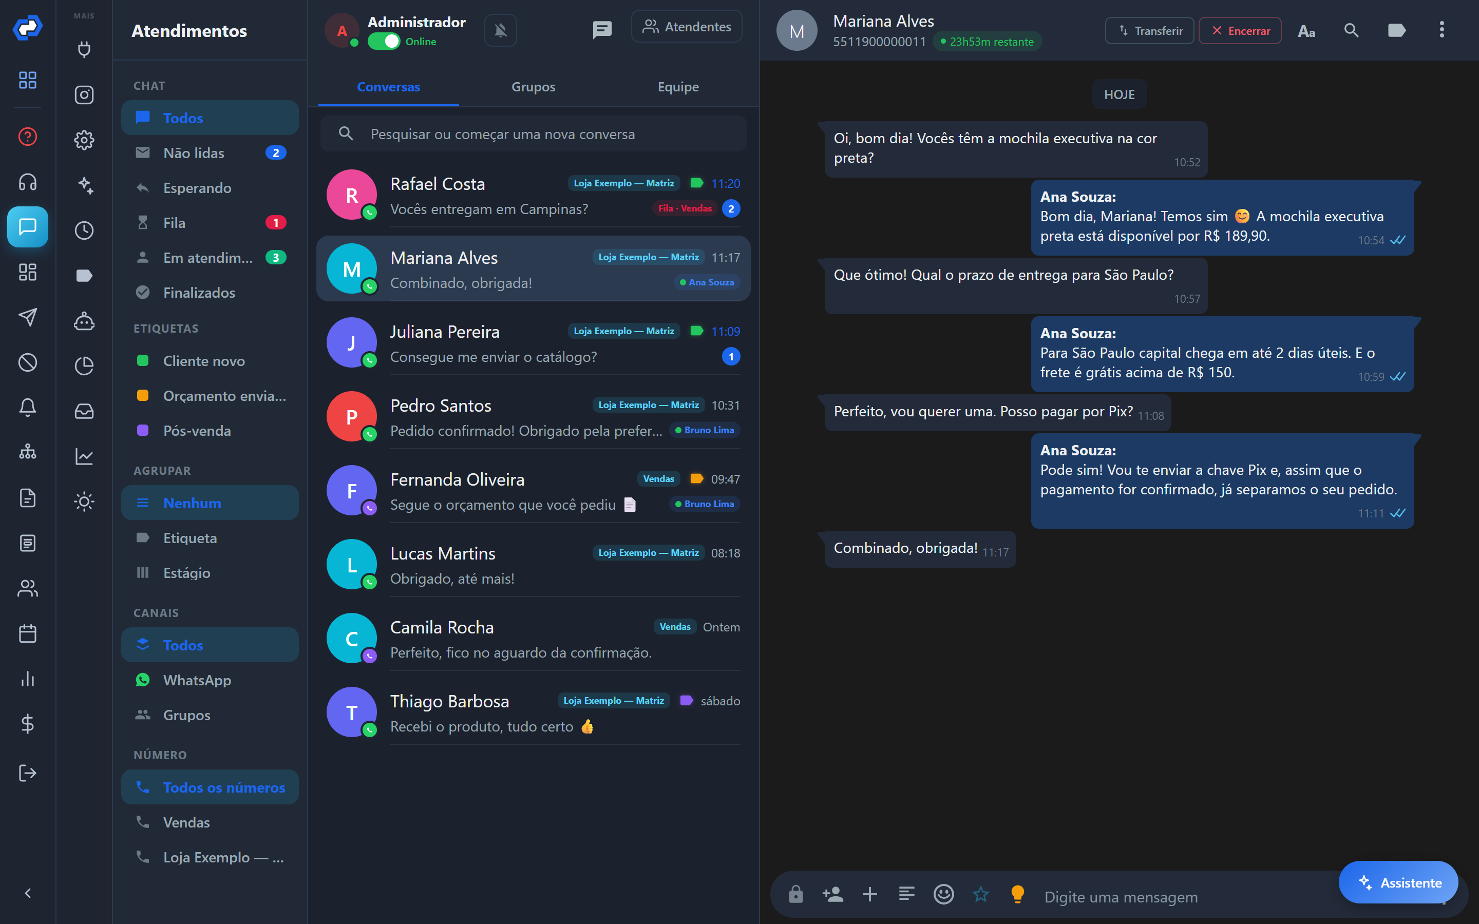Group conversations by Estágio

point(210,572)
